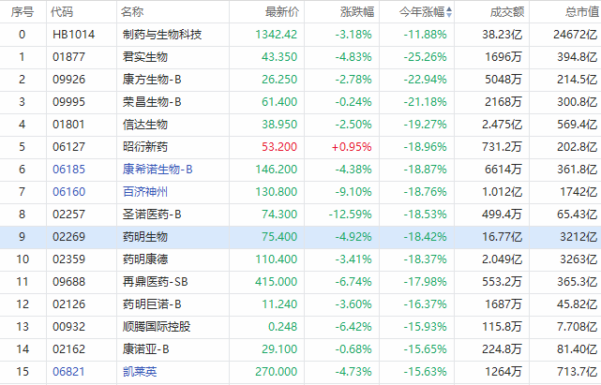This screenshot has width=601, height=385.
Task: Select the 顺腾国际控股 name cell
Action: [157, 327]
